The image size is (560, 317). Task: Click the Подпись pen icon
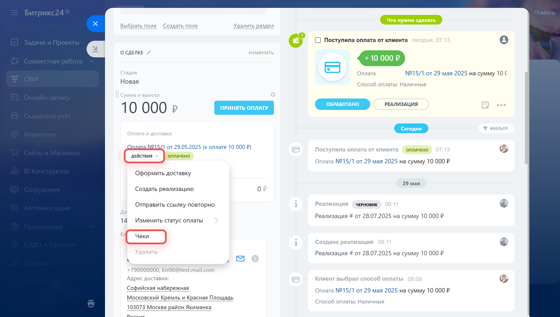pos(14,263)
